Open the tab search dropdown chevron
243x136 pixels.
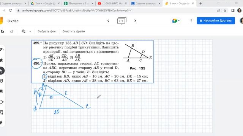[218, 3]
